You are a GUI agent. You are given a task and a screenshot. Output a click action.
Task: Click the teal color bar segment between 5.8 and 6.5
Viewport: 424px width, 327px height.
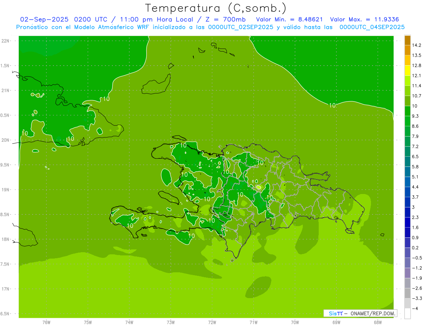407,162
